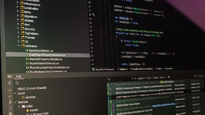Expand the Migrations folder
205x115 pixels.
pyautogui.click(x=18, y=15)
